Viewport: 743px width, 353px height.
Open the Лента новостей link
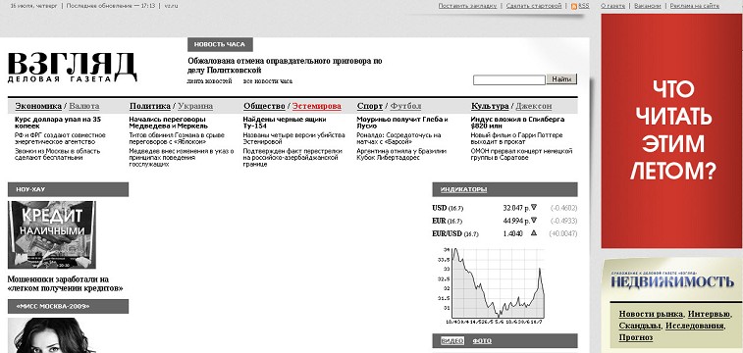pyautogui.click(x=210, y=81)
